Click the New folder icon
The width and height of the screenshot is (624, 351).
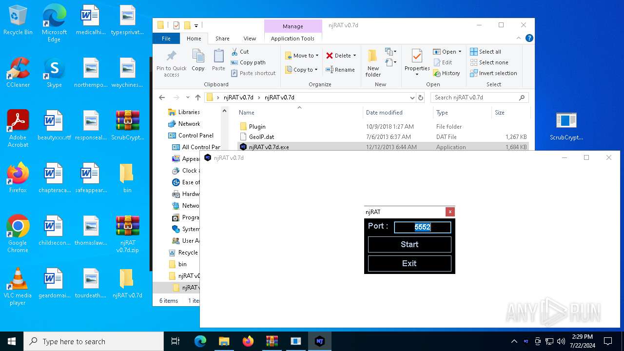[x=373, y=63]
